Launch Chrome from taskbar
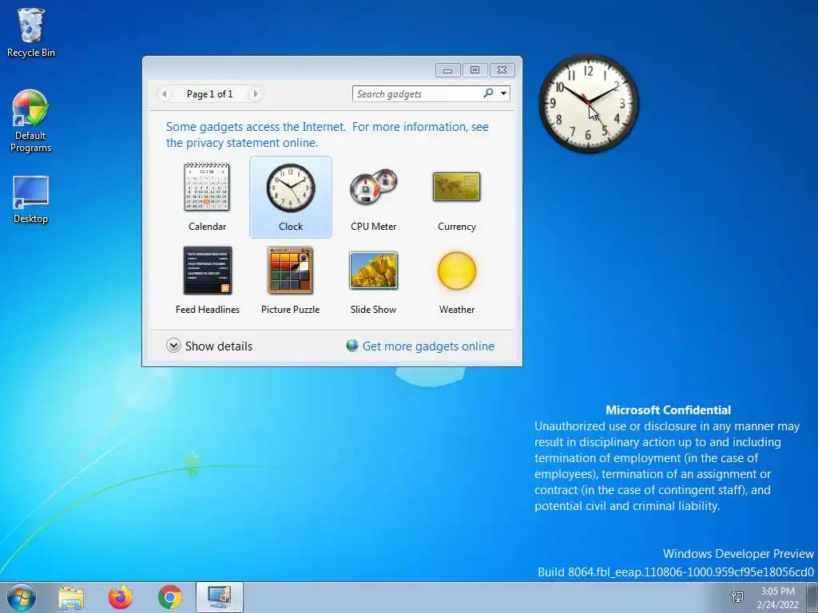 click(x=170, y=597)
